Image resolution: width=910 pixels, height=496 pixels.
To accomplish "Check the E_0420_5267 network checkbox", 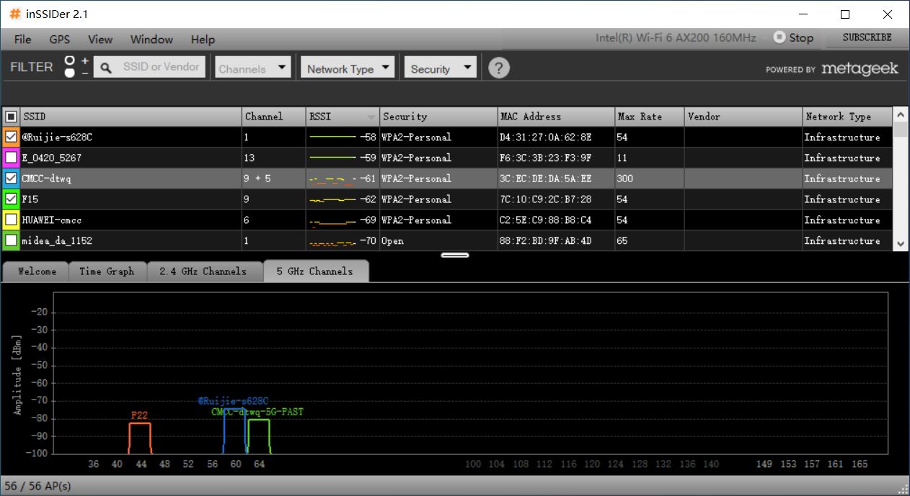I will (11, 158).
